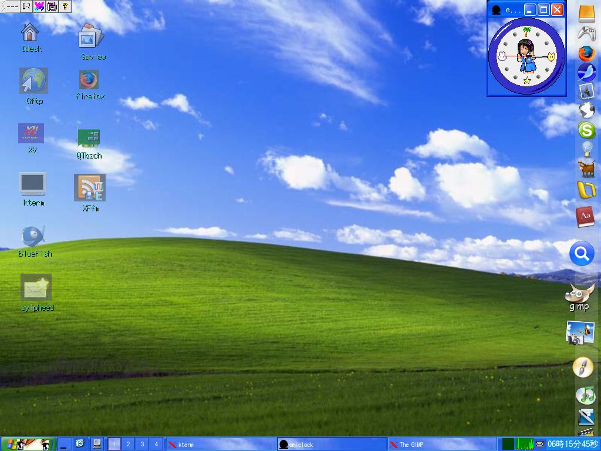The image size is (601, 451).
Task: Open the XV image program
Action: (x=31, y=134)
